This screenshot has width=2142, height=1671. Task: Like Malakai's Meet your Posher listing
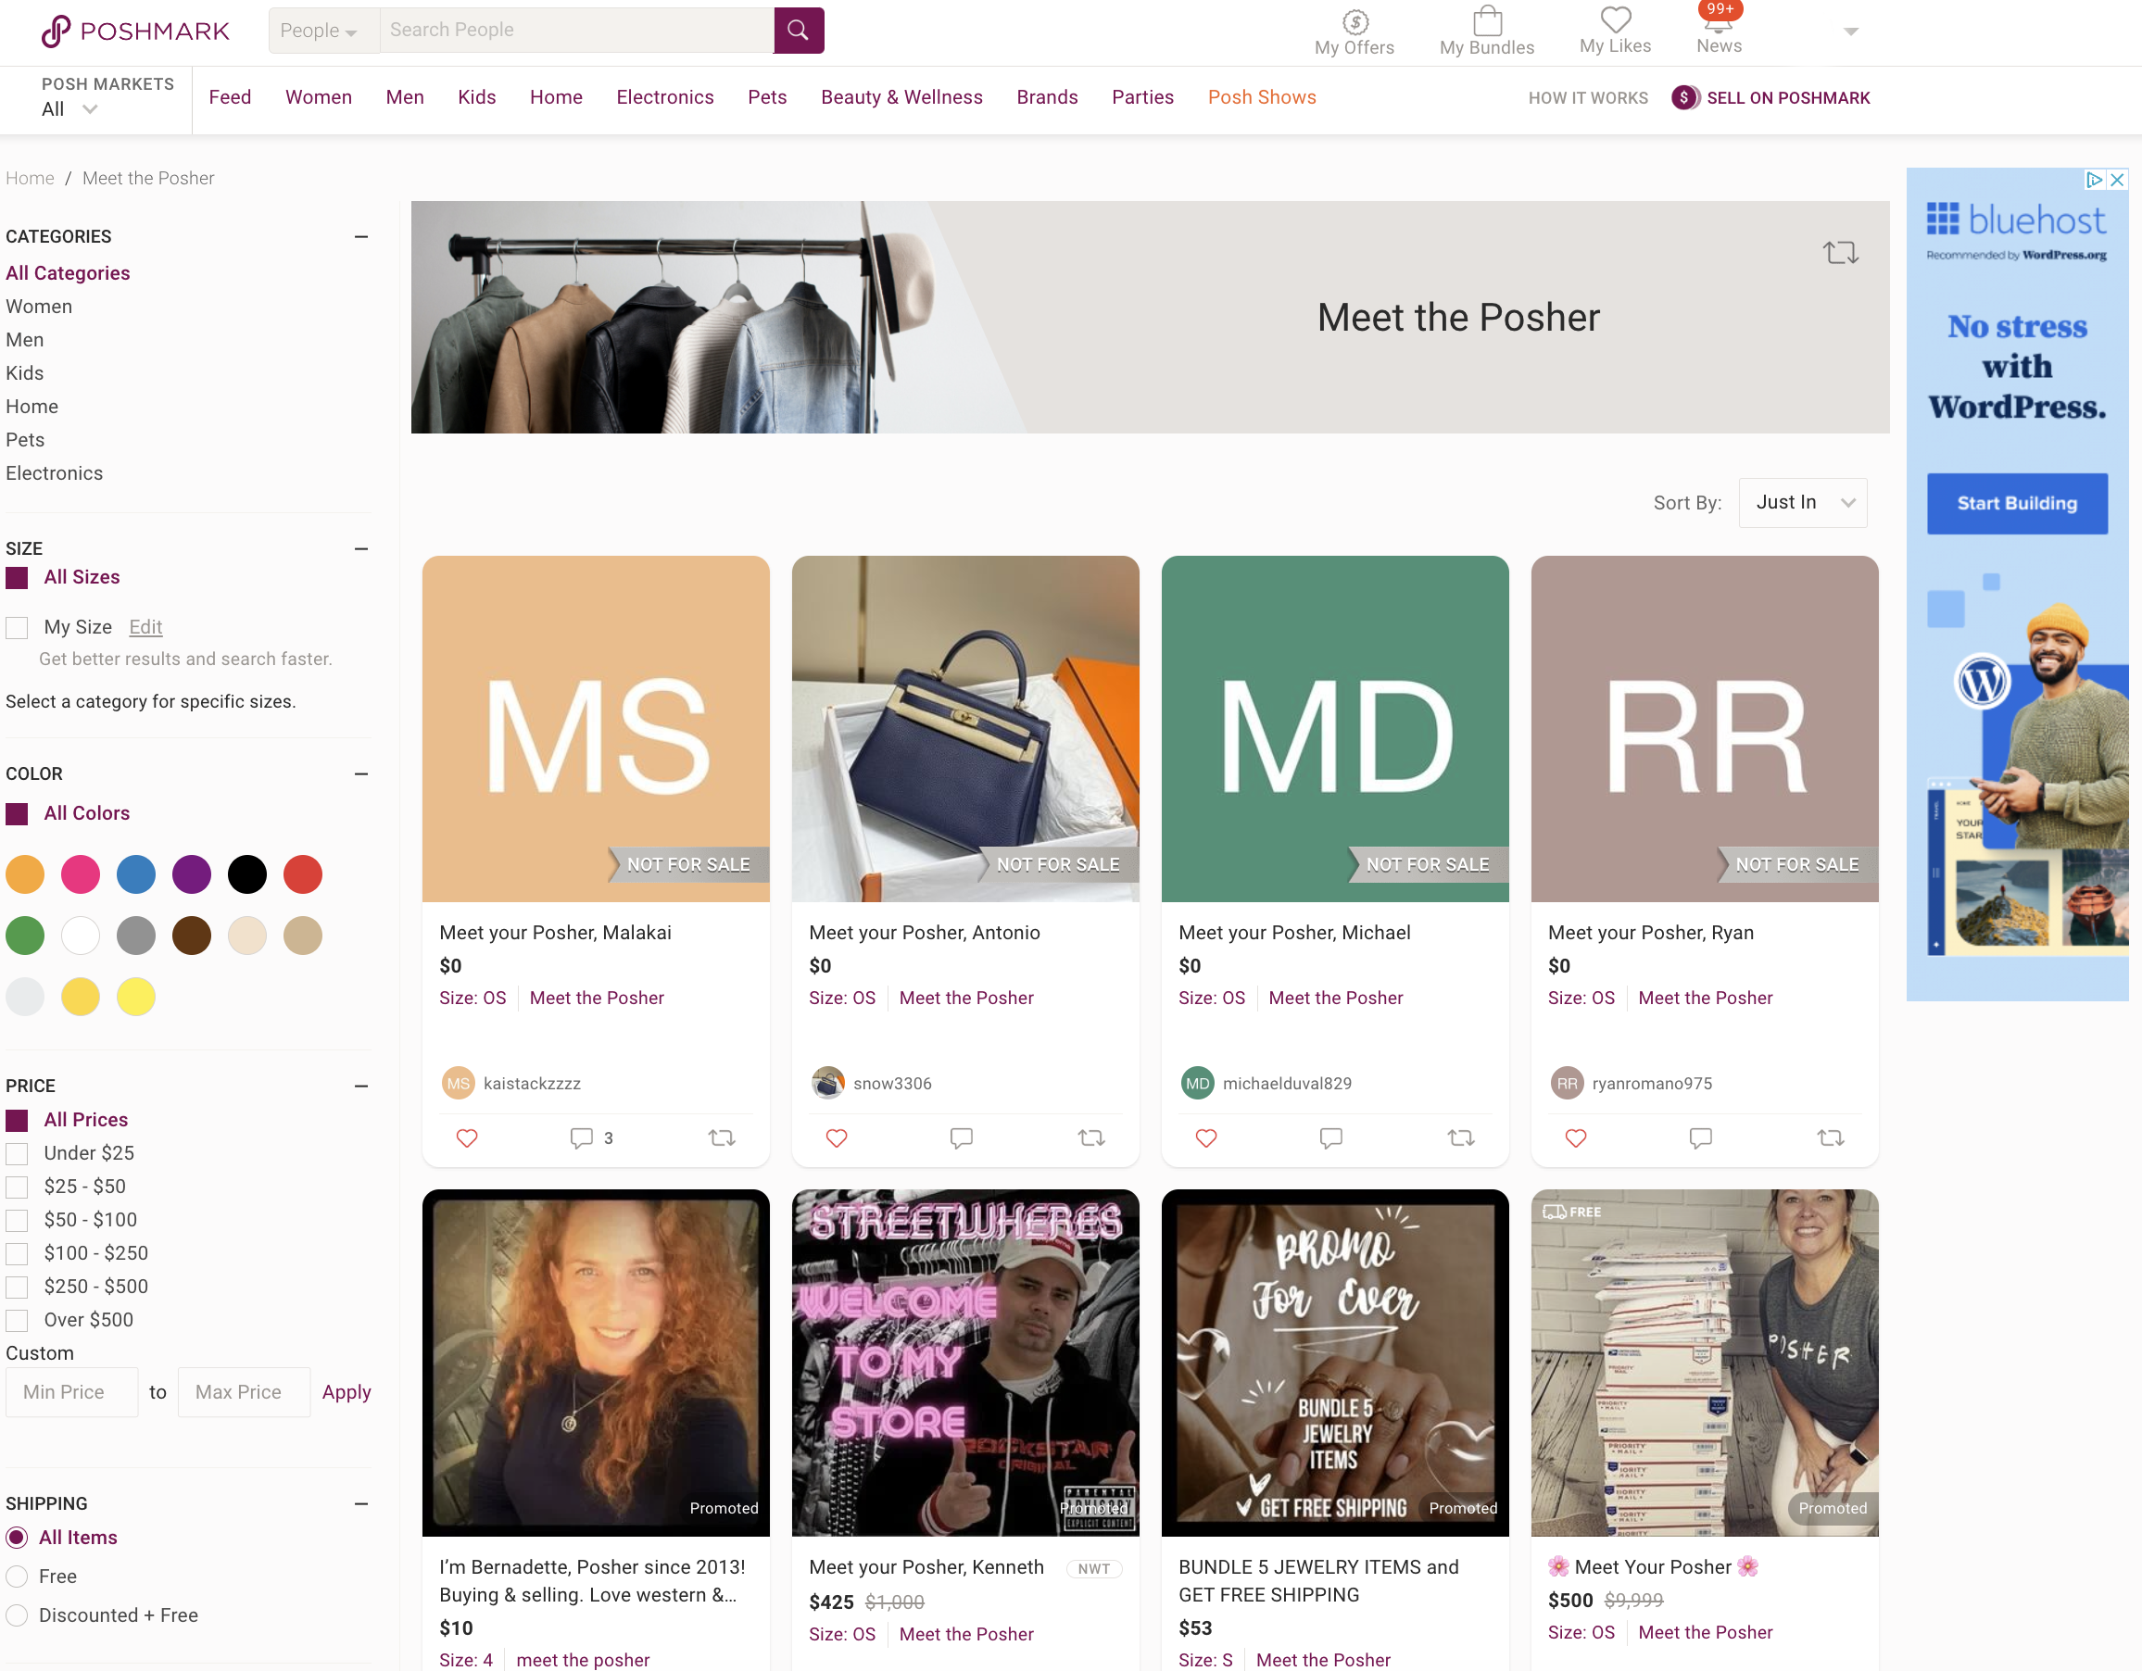pos(467,1137)
